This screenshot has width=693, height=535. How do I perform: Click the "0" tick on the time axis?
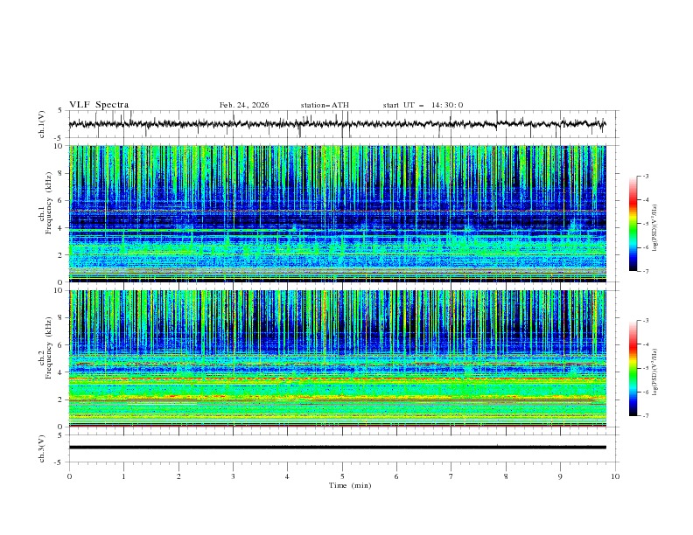69,476
